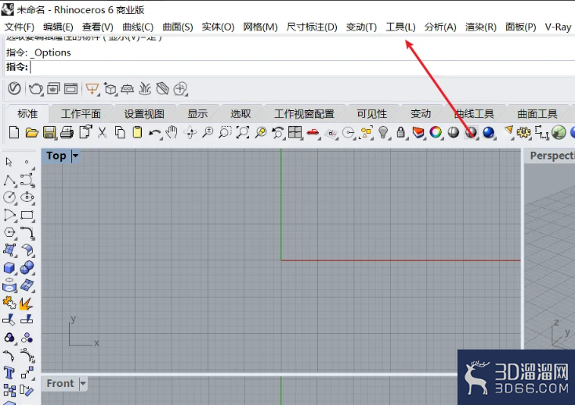Select the Polygon hexagon tool in sidebar
The width and height of the screenshot is (575, 405).
pos(9,232)
